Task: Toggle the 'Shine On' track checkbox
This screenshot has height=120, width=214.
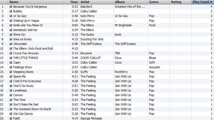Action: (x=11, y=35)
